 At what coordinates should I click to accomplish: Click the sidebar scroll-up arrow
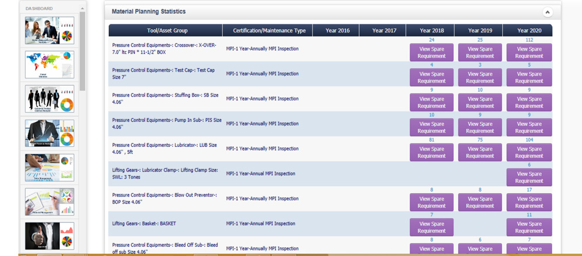(83, 9)
